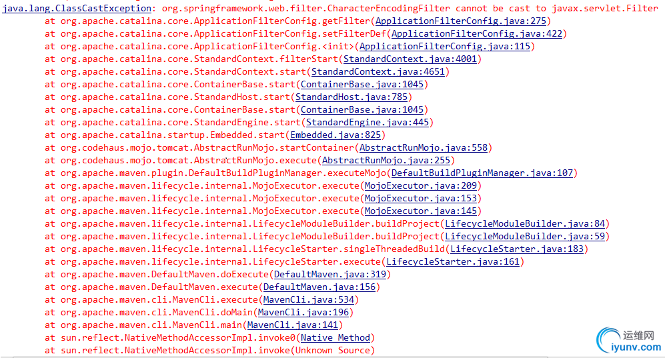Navigate to DefaultMaven.java:156

click(x=319, y=287)
